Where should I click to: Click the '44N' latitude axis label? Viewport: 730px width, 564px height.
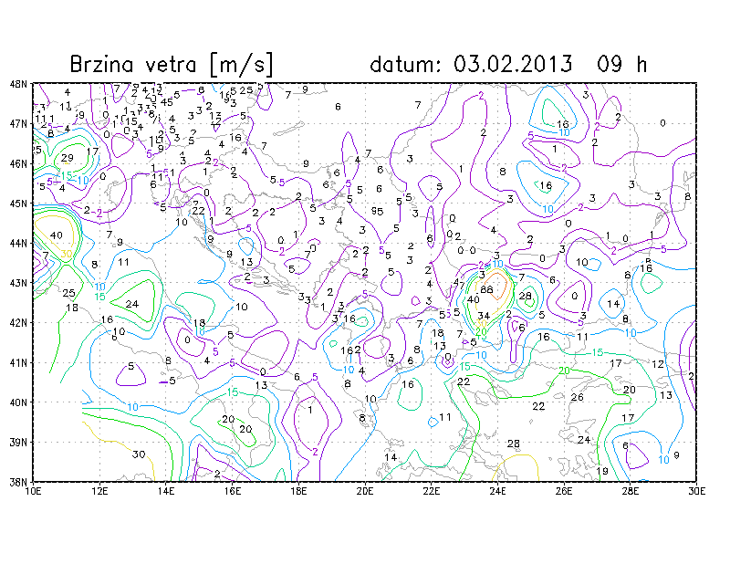18,244
